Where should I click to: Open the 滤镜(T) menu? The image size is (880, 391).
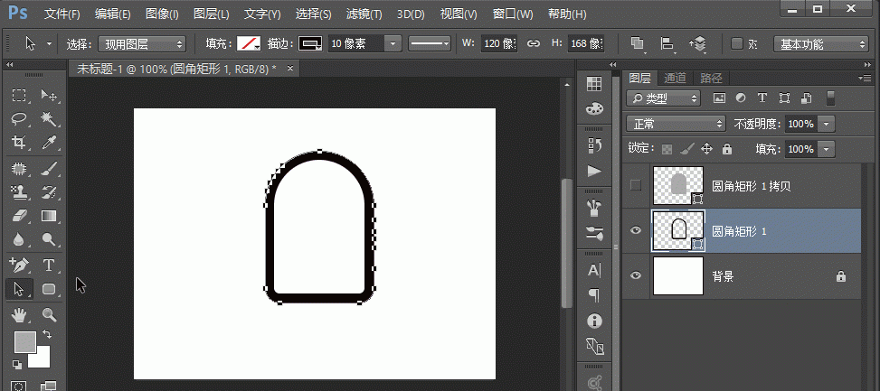363,14
